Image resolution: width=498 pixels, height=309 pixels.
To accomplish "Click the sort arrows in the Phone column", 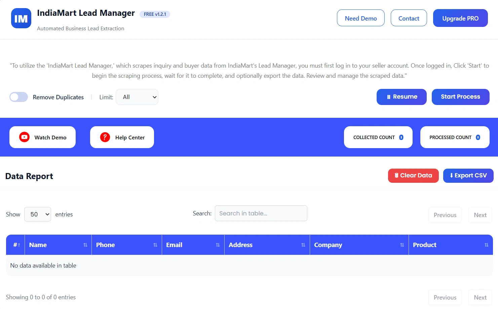I will [x=155, y=245].
